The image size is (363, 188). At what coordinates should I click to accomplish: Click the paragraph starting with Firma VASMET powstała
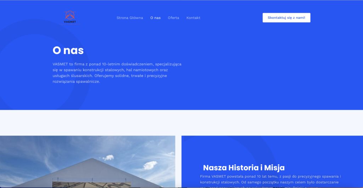[270, 179]
